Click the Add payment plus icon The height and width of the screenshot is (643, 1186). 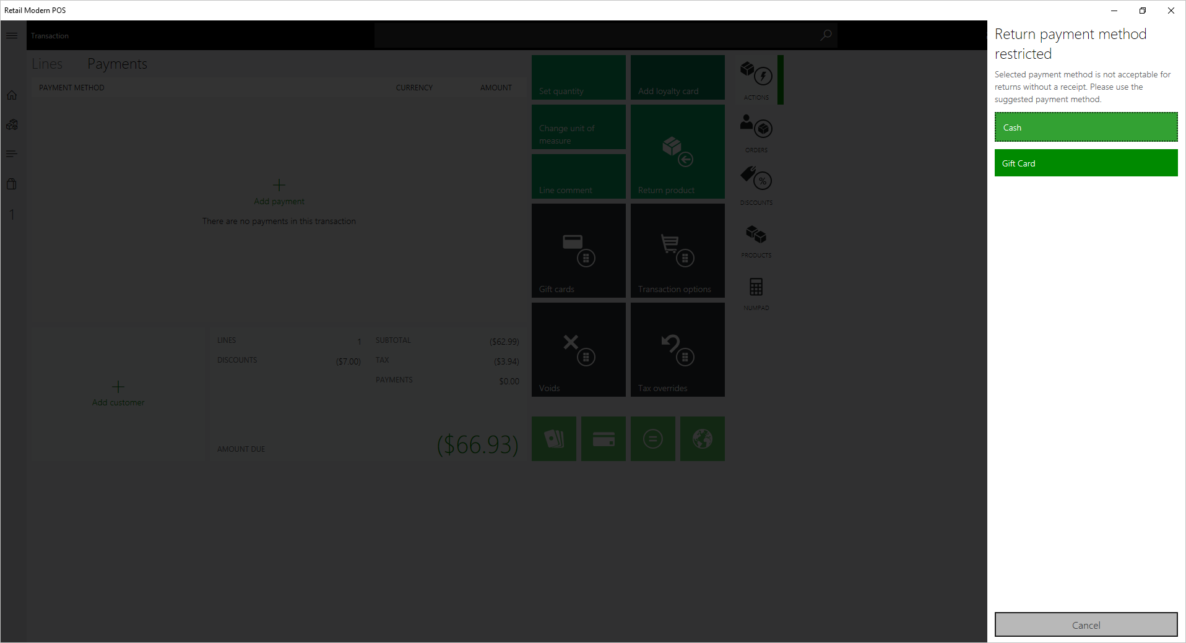(279, 185)
